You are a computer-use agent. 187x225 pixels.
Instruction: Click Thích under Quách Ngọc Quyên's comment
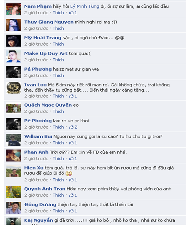pyautogui.click(x=58, y=111)
